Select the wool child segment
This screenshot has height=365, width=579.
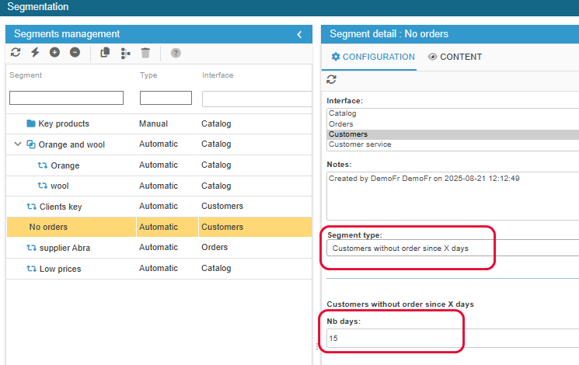pyautogui.click(x=159, y=186)
